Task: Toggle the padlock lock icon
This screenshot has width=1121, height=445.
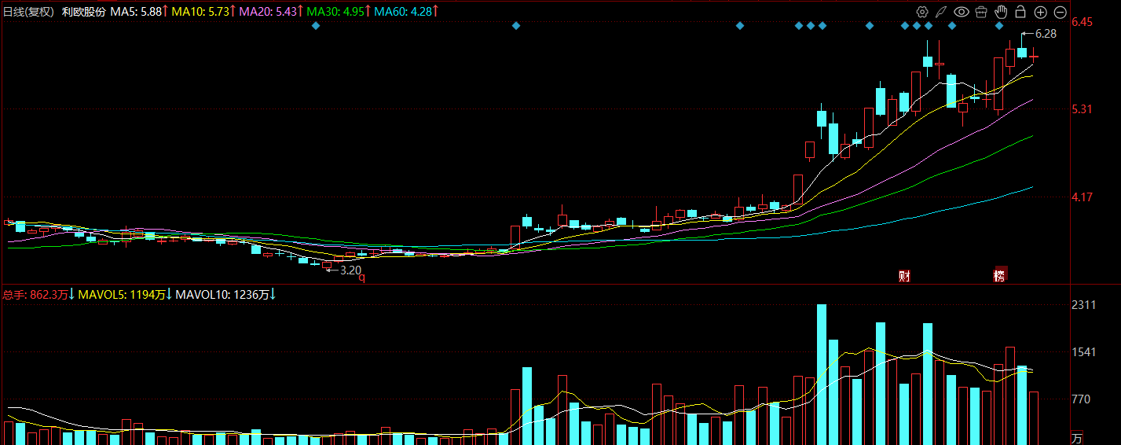Action: pos(1020,12)
